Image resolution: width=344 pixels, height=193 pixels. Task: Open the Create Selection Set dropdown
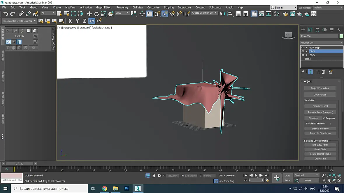(204, 13)
